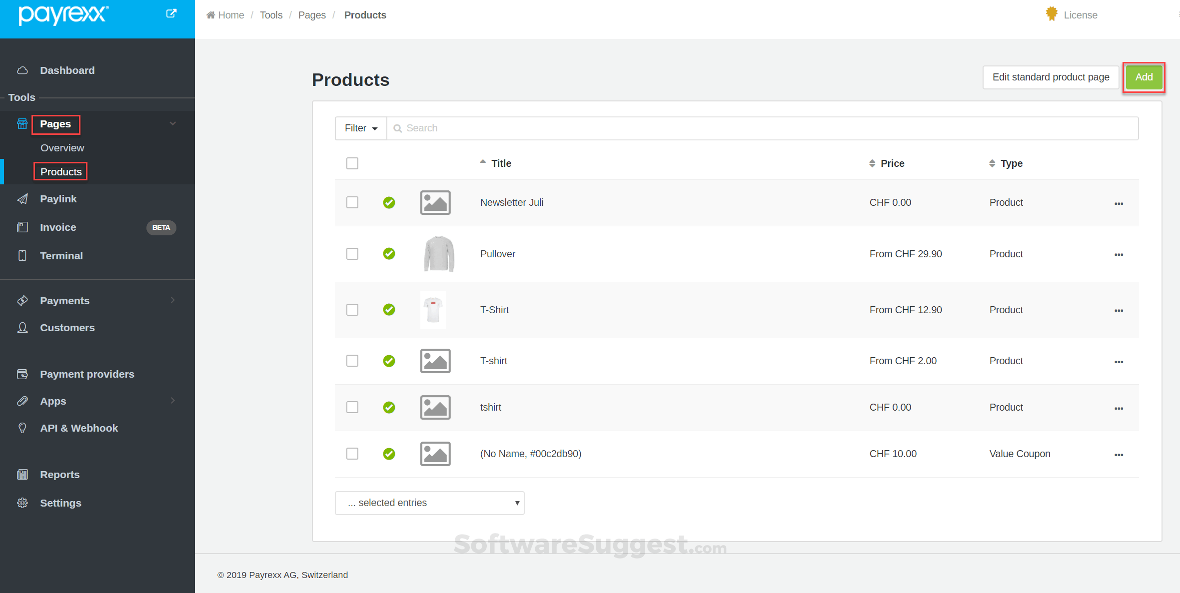Open Payment providers in the sidebar
The height and width of the screenshot is (593, 1180).
pos(87,374)
